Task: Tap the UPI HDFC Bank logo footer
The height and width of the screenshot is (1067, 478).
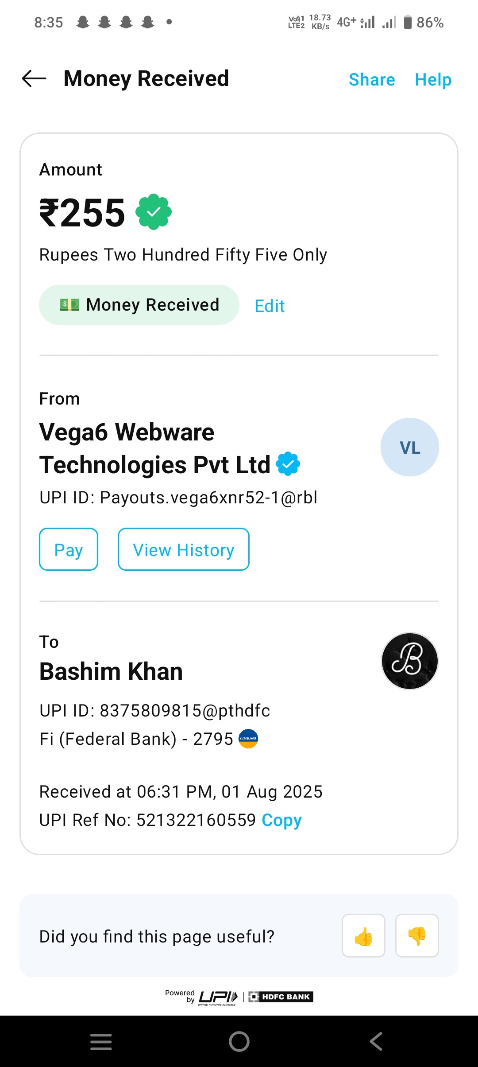Action: (x=239, y=997)
